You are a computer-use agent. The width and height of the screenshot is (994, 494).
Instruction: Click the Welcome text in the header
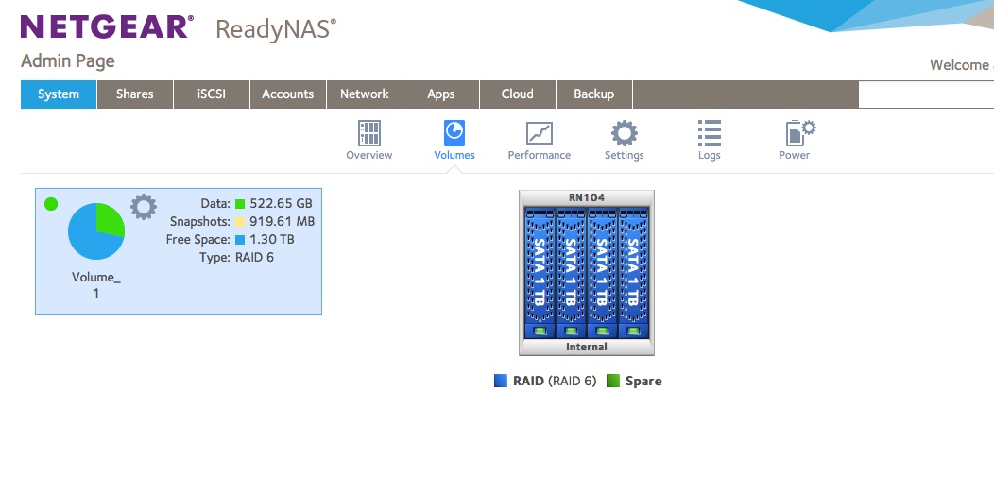tap(961, 64)
